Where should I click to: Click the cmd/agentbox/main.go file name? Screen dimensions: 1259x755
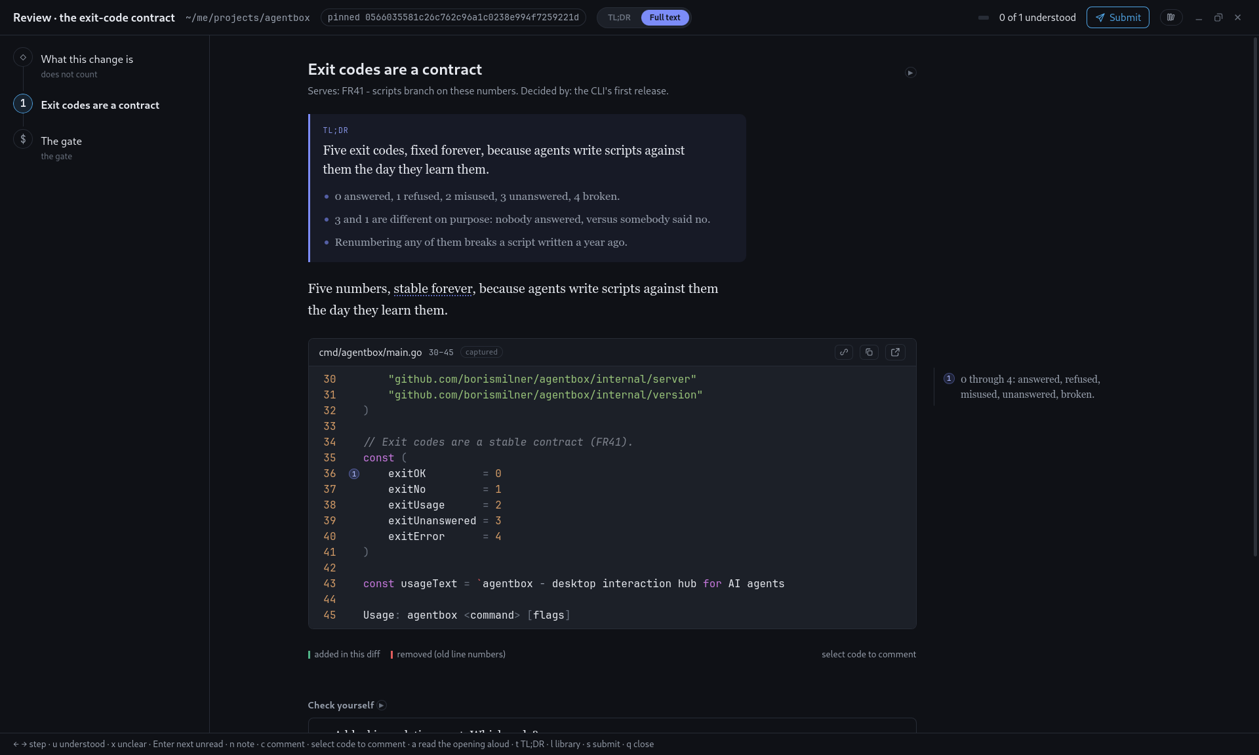370,353
